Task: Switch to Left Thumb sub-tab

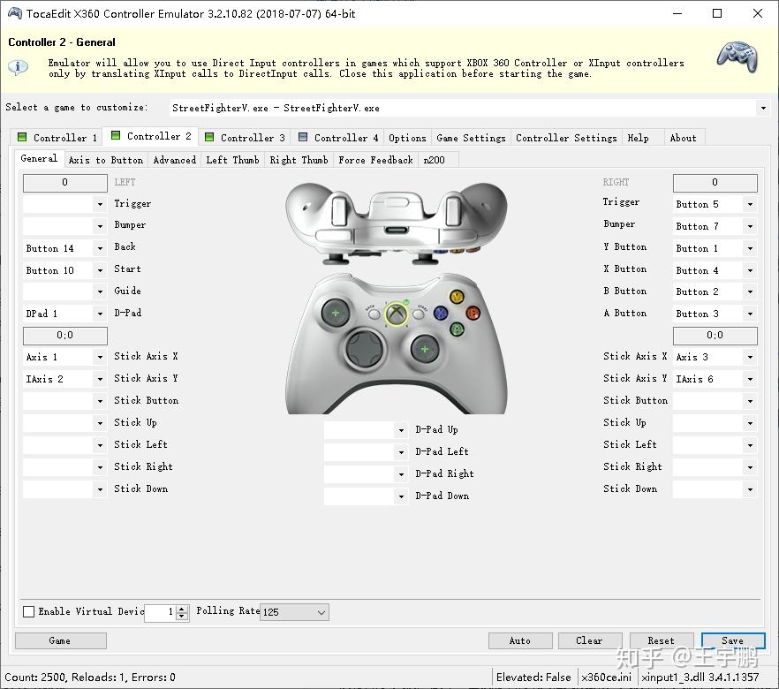Action: 232,160
